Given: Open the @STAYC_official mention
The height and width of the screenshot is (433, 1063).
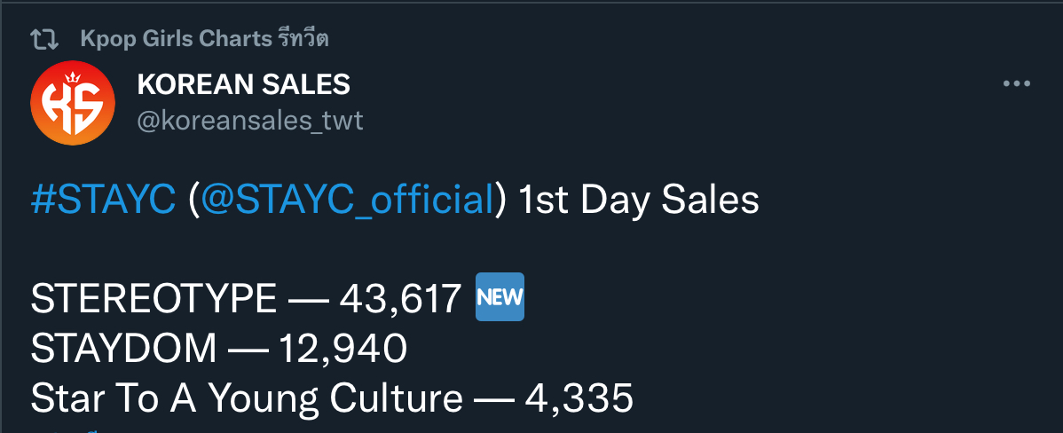Looking at the screenshot, I should [x=347, y=201].
